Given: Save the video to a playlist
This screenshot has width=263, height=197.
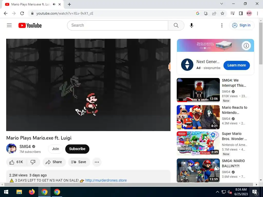Looking at the screenshot, I should click(x=79, y=162).
